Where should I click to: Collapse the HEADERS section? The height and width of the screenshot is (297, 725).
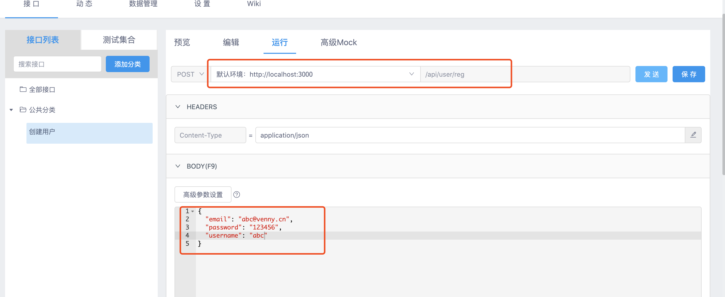pos(178,107)
